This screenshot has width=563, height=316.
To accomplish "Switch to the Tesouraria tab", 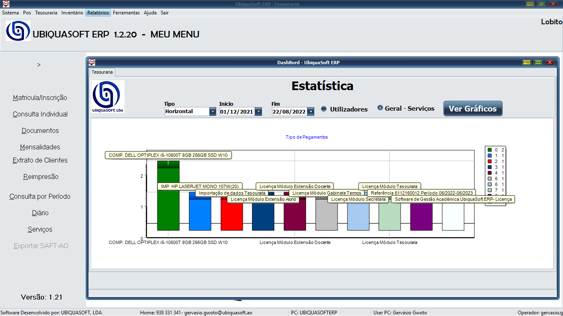I will tap(102, 72).
